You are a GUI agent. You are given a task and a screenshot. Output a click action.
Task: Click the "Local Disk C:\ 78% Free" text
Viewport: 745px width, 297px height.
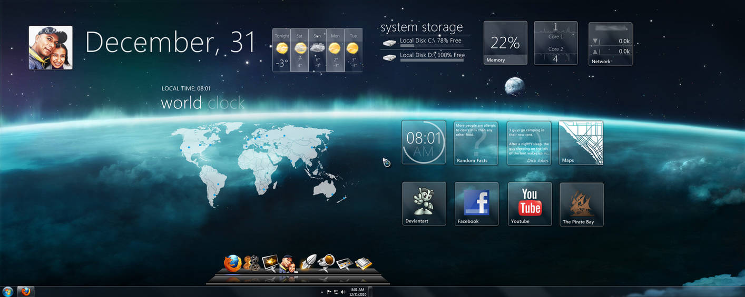point(430,40)
